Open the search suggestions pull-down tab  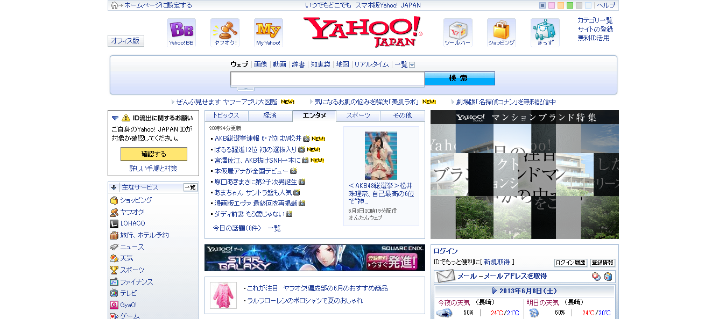click(x=246, y=89)
